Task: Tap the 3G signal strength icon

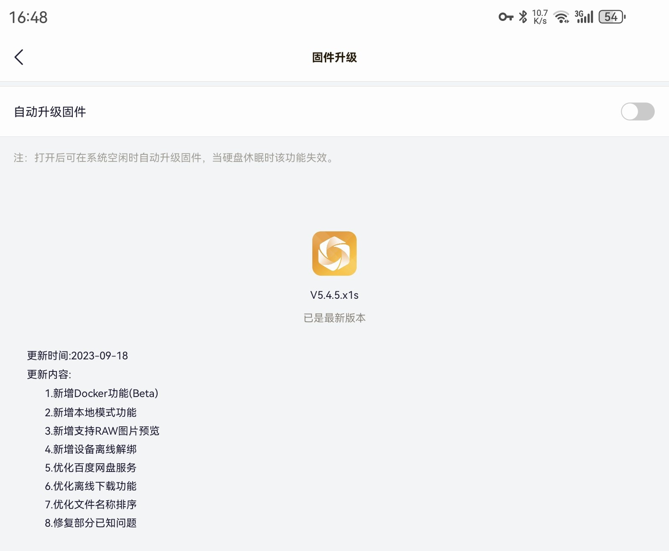Action: pyautogui.click(x=584, y=17)
